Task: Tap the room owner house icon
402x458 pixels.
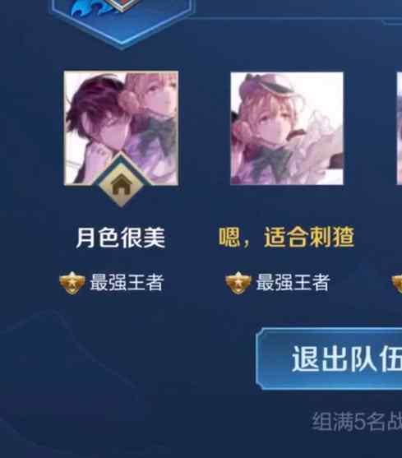Action: (121, 185)
